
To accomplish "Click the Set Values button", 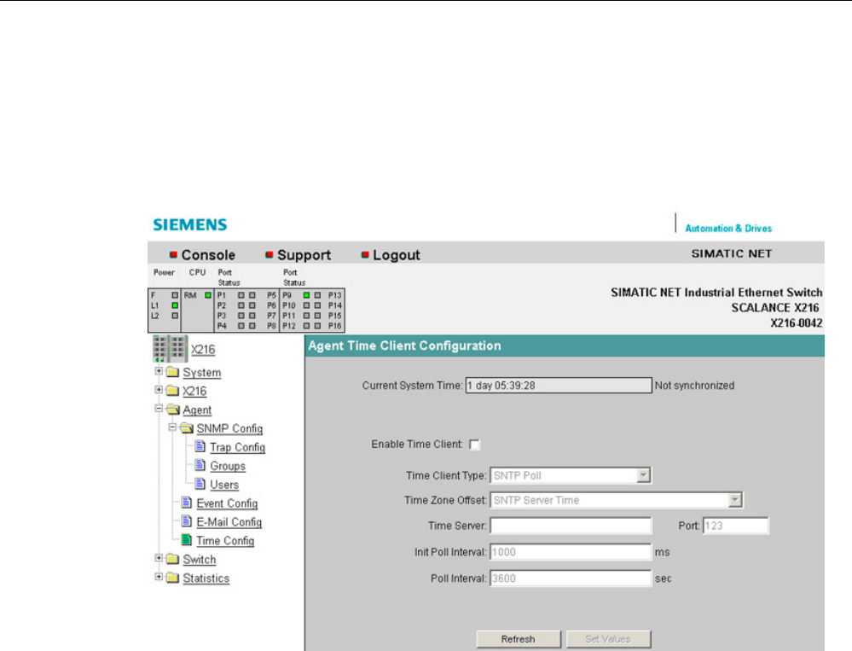I will pyautogui.click(x=608, y=639).
